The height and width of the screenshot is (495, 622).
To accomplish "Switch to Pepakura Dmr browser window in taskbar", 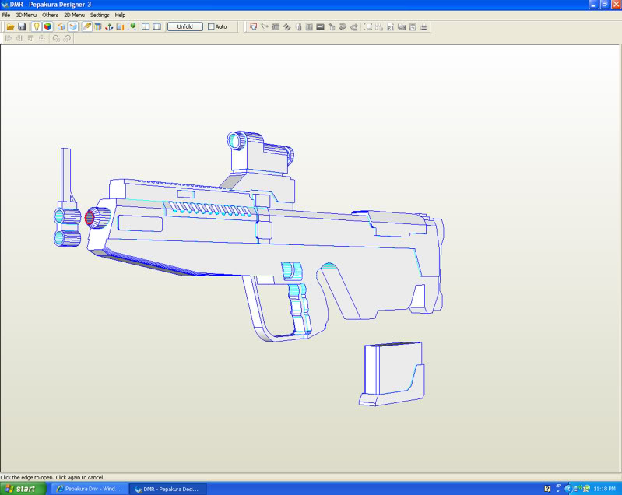I will click(x=90, y=489).
